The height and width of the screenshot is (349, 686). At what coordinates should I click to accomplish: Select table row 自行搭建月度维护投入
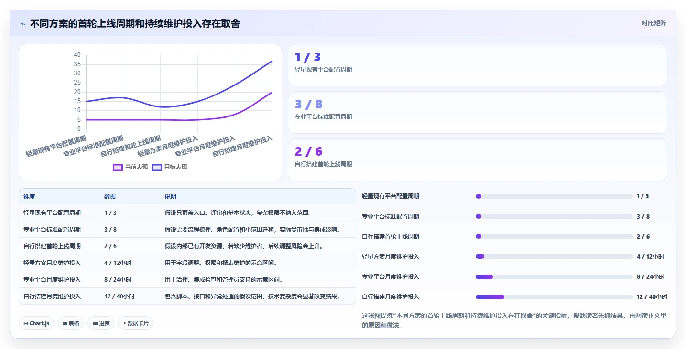pos(187,296)
